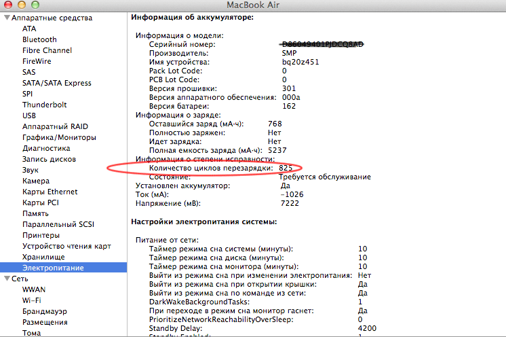Click the current value -1026
506x337 pixels.
(292, 194)
